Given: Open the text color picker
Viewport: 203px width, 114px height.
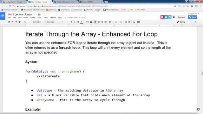Looking at the screenshot, I should pos(82,22).
